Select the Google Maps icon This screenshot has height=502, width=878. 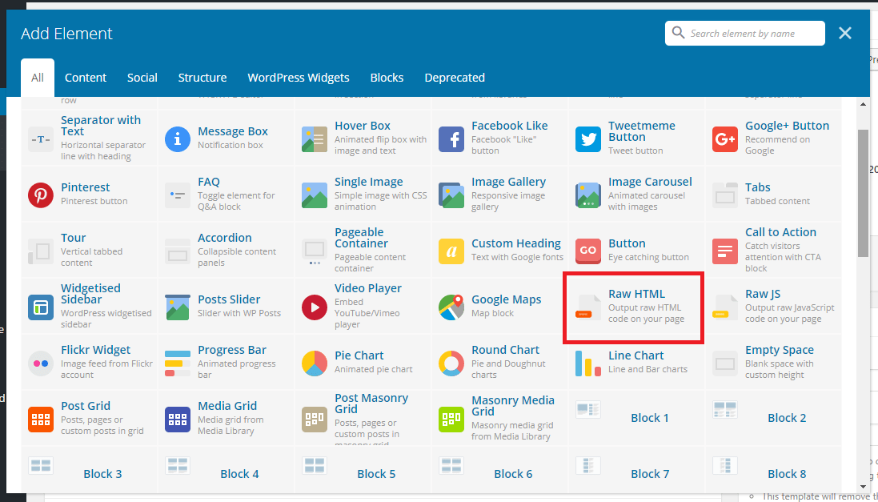click(x=451, y=307)
